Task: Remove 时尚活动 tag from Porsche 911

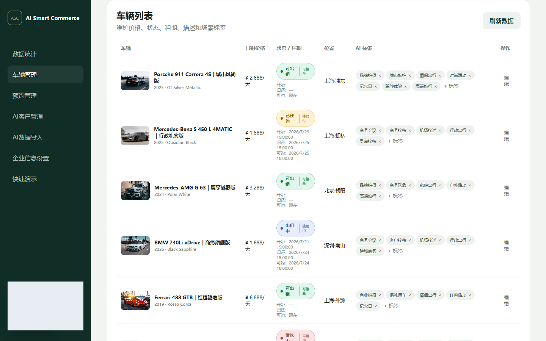Action: tap(470, 75)
